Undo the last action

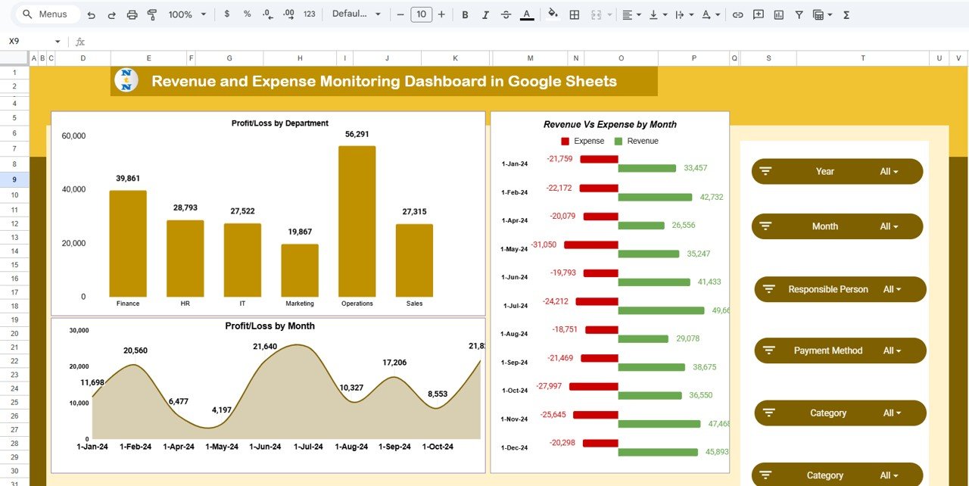click(91, 14)
